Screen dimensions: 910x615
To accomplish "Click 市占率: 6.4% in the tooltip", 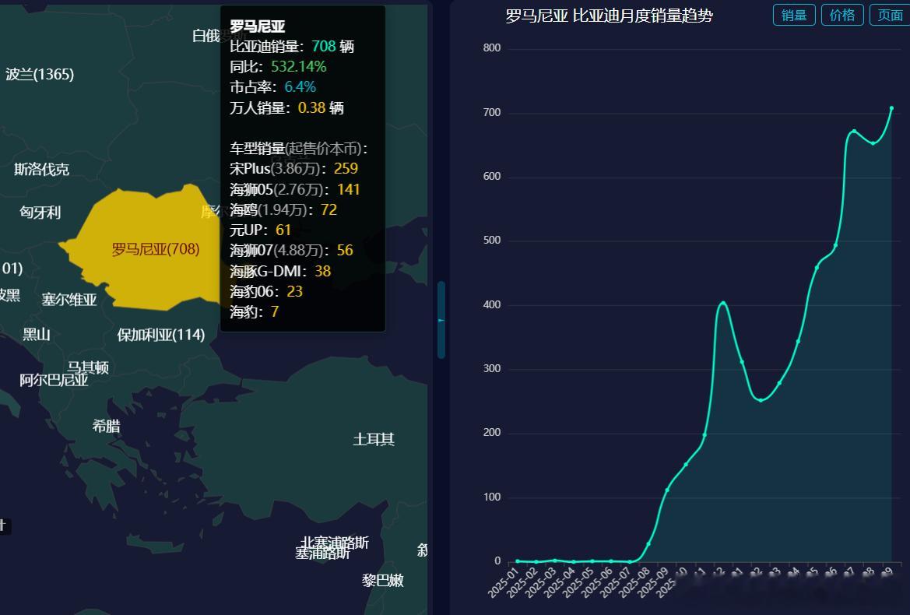I will (272, 87).
